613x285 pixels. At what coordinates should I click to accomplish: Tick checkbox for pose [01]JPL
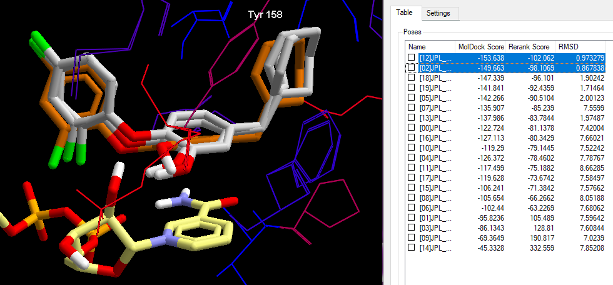412,217
